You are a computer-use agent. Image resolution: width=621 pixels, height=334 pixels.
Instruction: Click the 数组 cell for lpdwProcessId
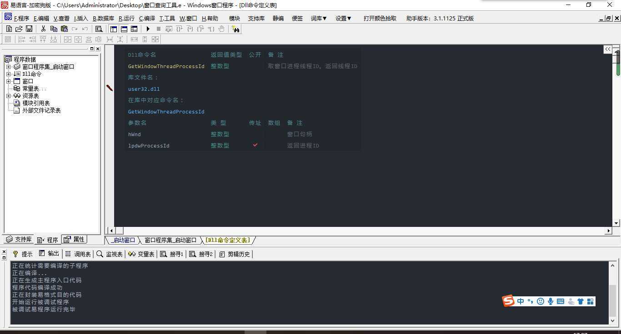274,146
